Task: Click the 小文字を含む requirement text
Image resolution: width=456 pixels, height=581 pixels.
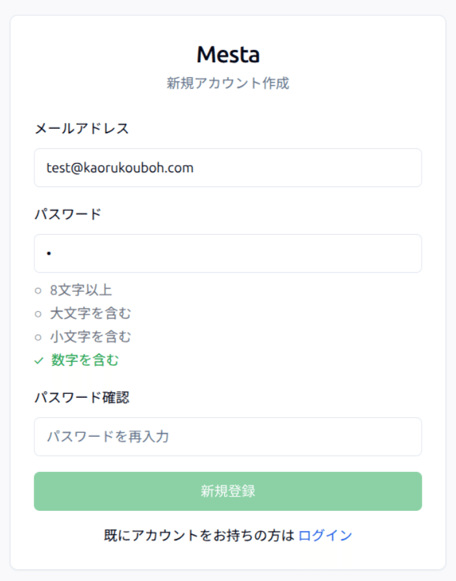Action: (x=91, y=337)
